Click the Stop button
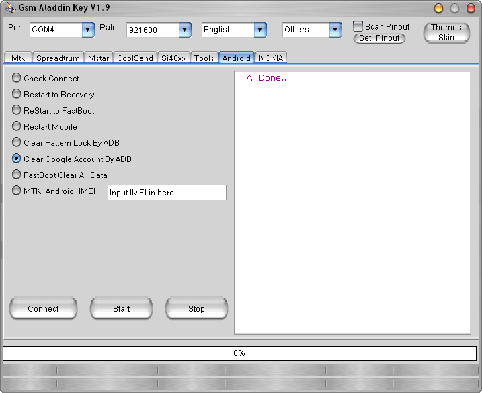The height and width of the screenshot is (393, 482). 196,308
